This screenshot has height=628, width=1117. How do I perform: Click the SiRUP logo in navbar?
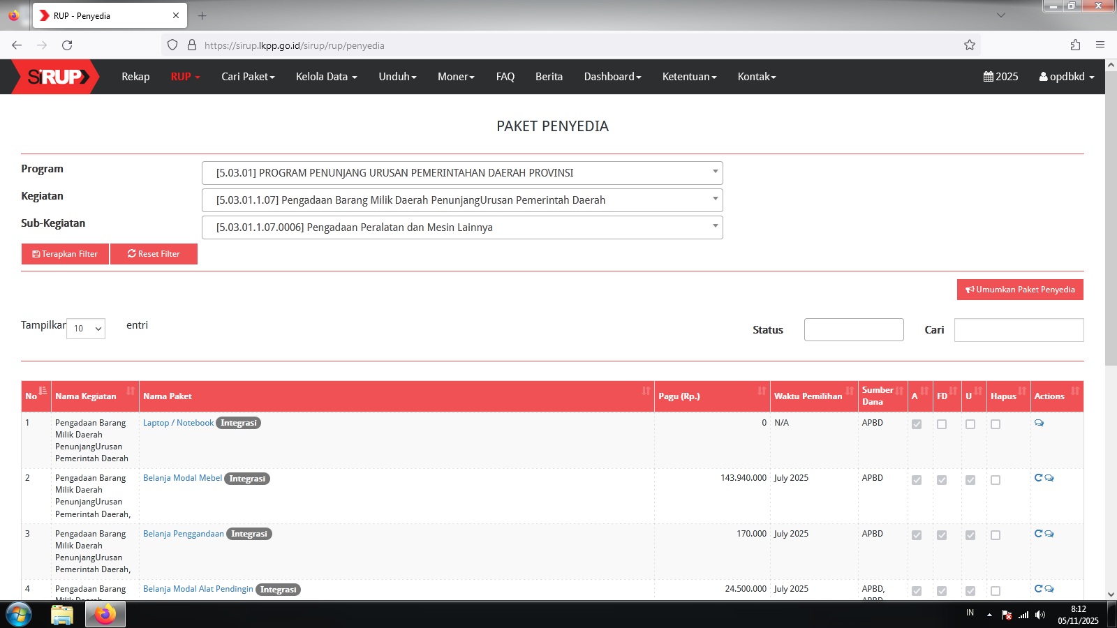[x=57, y=77]
